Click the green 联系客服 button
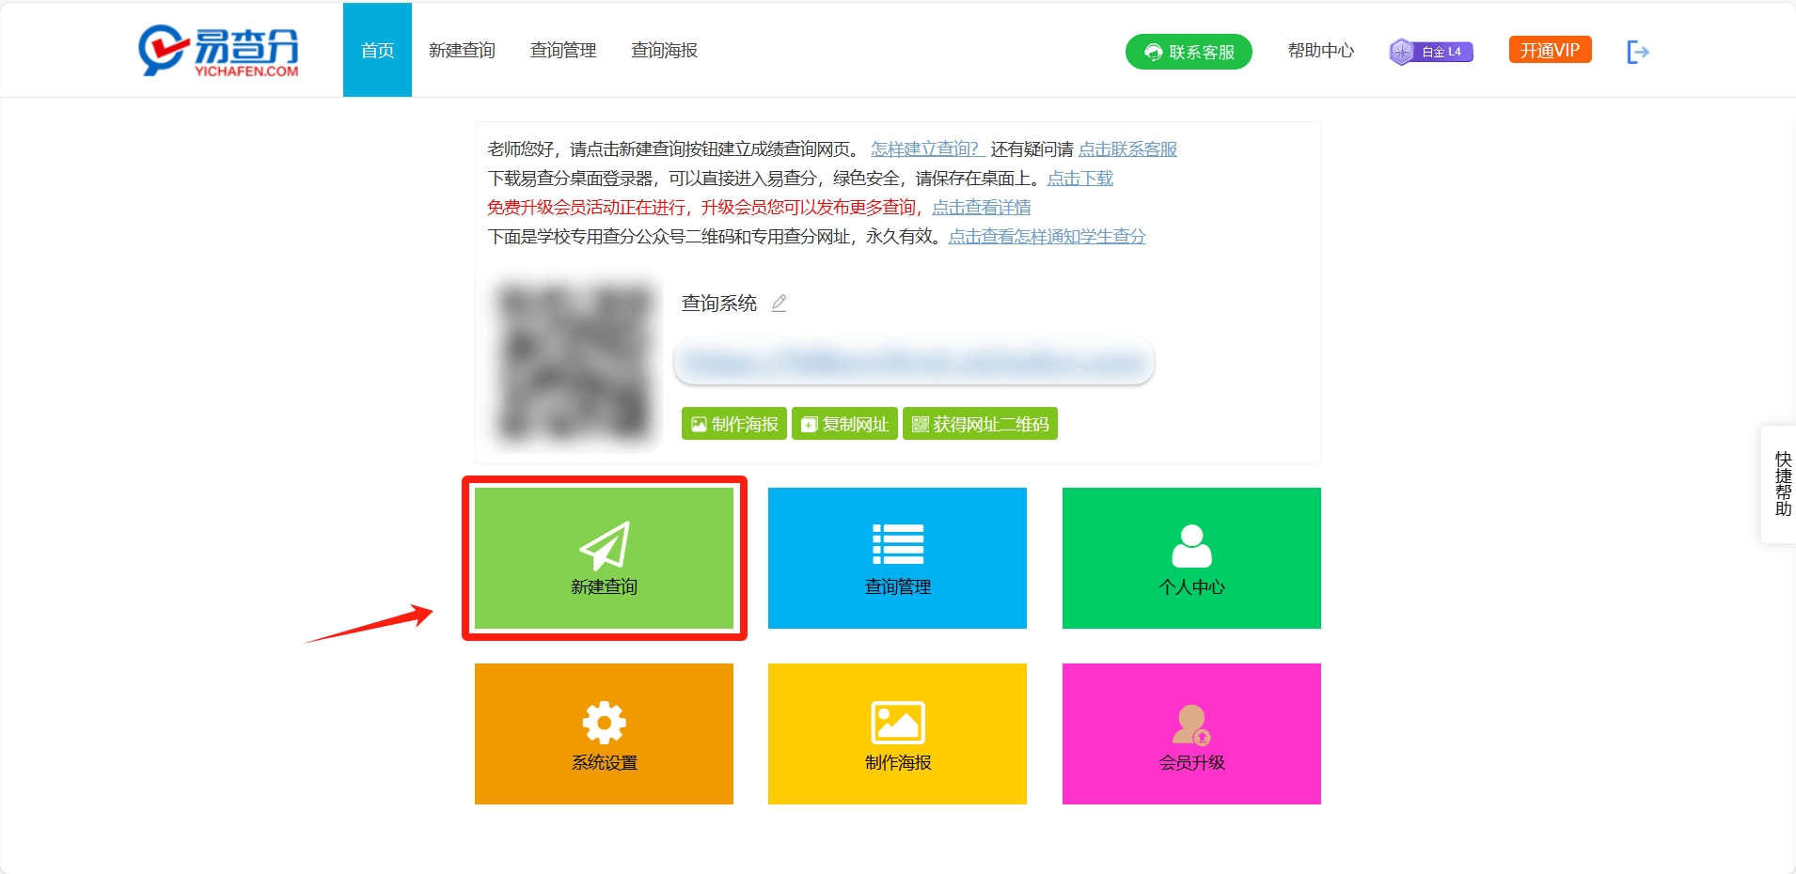 tap(1189, 52)
